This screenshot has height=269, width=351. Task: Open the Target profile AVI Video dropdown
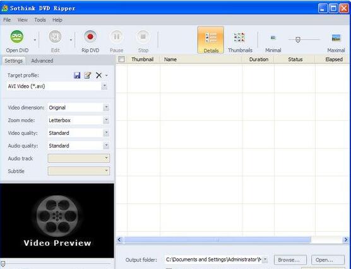pos(104,86)
